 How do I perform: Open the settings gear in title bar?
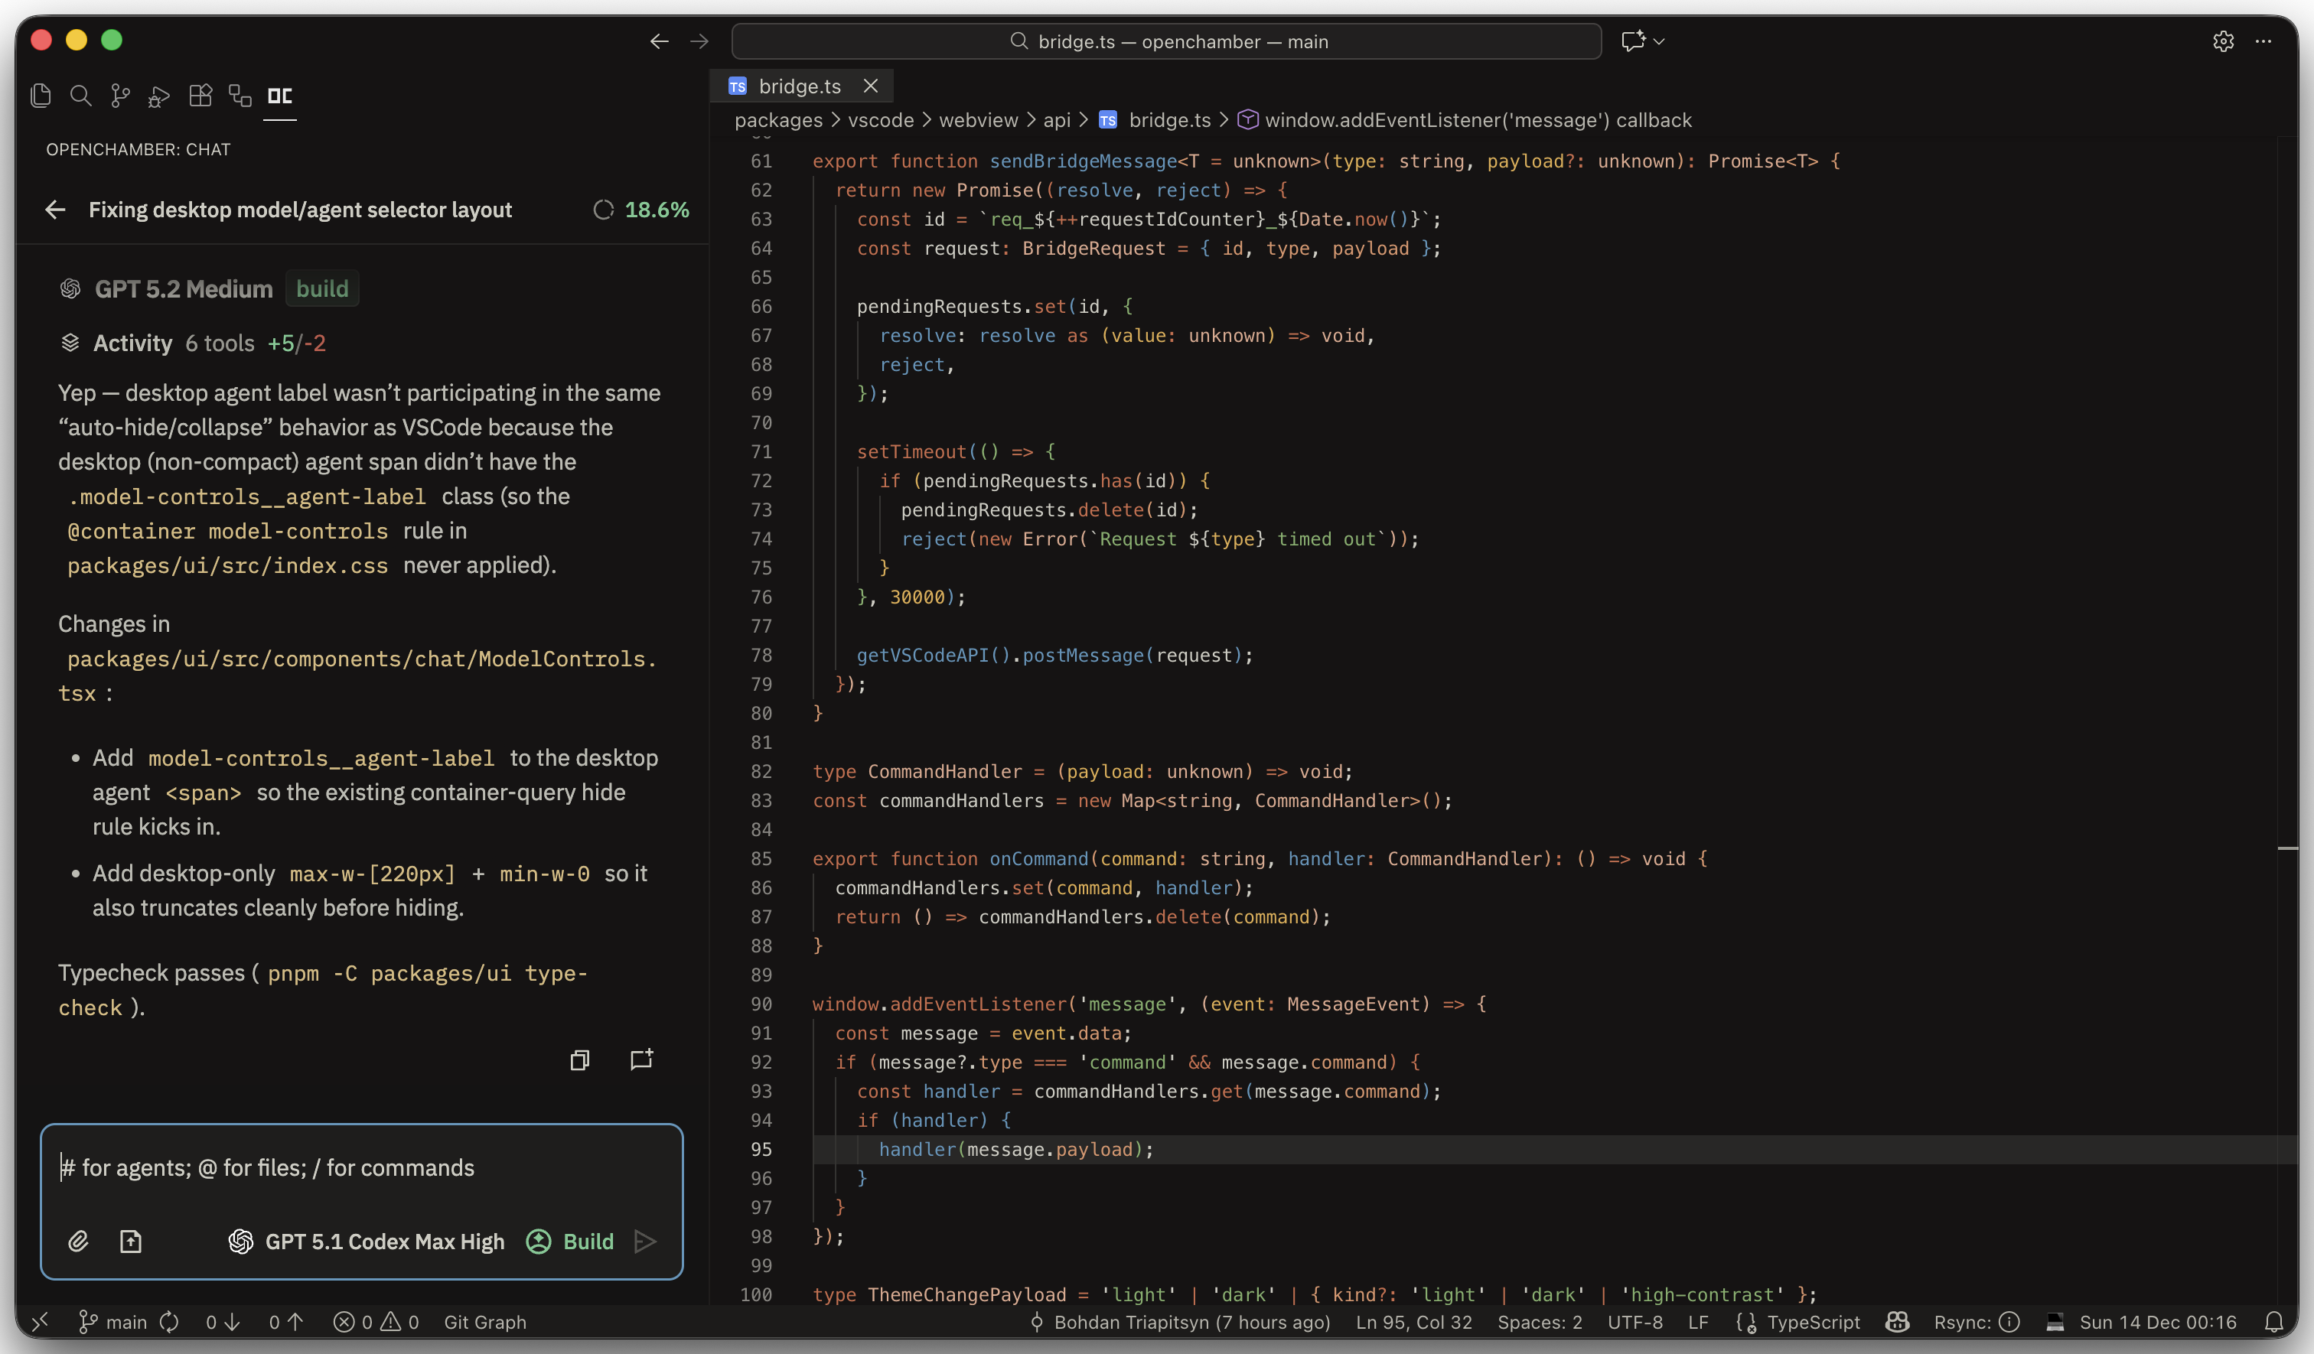pos(2223,41)
